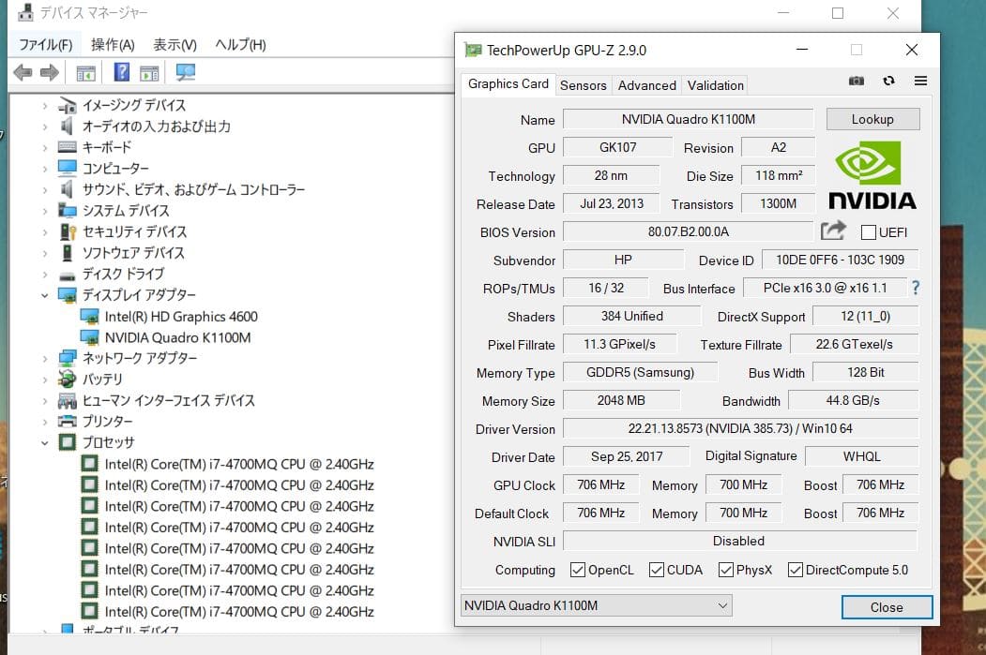Take a GPU-Z screenshot with camera icon
986x655 pixels.
point(857,81)
